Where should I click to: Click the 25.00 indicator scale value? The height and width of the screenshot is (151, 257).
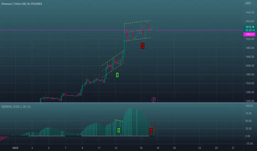coord(248,128)
